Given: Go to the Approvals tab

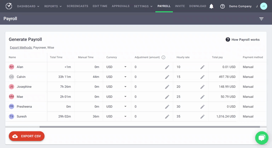Looking at the screenshot, I should pyautogui.click(x=121, y=6).
